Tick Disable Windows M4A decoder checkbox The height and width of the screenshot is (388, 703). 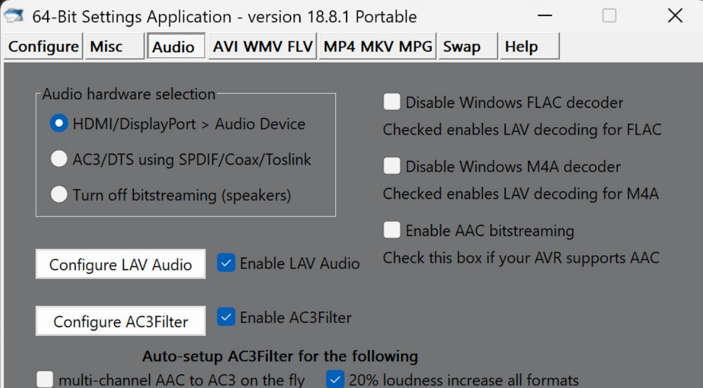tap(392, 166)
